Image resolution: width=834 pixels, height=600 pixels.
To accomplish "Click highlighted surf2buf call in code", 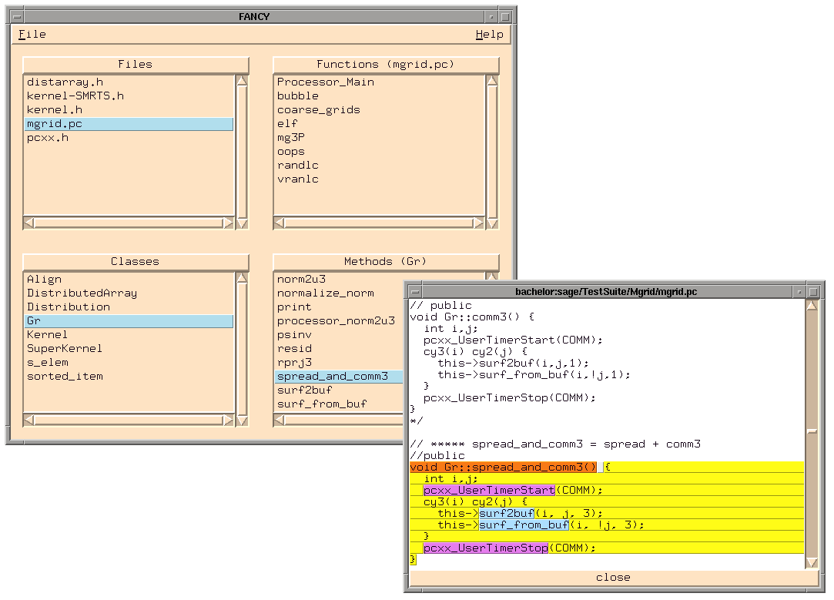I will point(507,513).
